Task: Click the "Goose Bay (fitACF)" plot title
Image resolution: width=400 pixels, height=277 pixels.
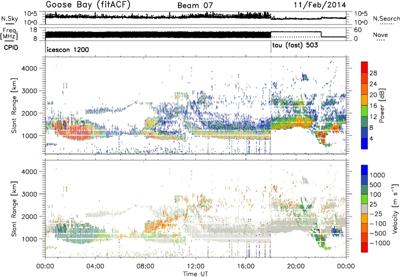Action: click(x=88, y=5)
